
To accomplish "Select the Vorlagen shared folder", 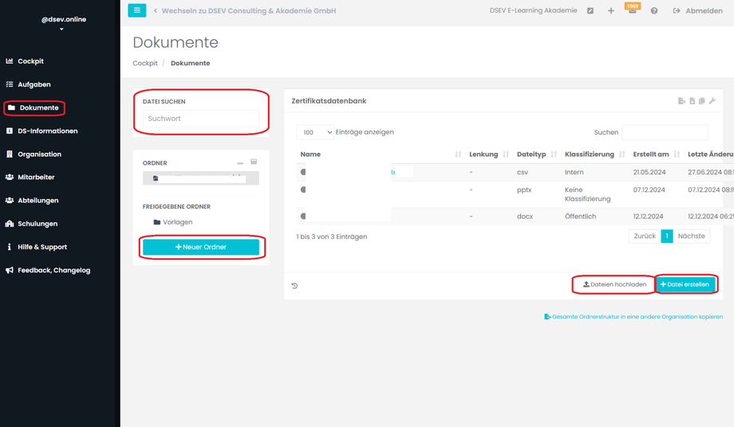I will click(177, 222).
